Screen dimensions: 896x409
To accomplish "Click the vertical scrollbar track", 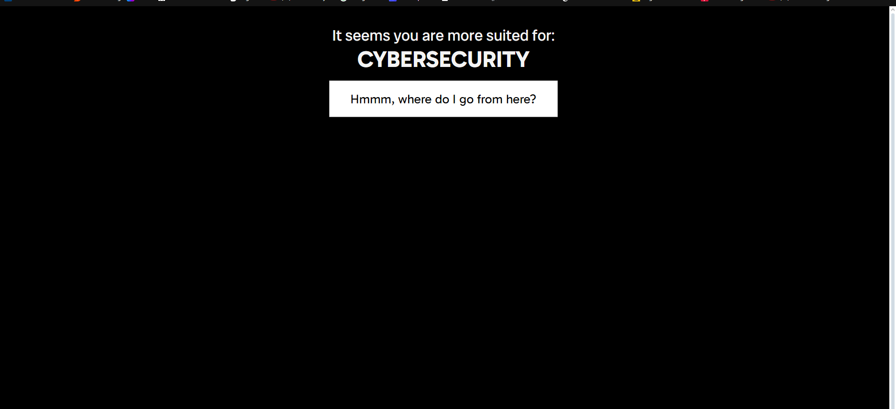I will click(893, 210).
